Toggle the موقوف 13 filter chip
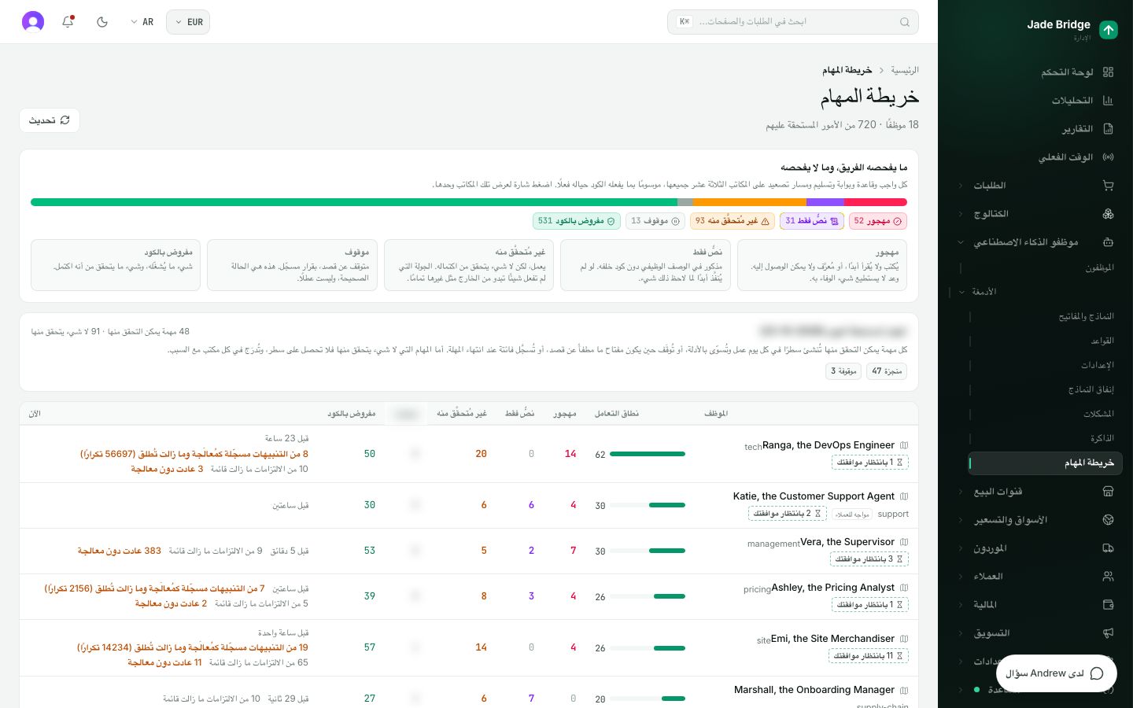The width and height of the screenshot is (1133, 708). 655,221
